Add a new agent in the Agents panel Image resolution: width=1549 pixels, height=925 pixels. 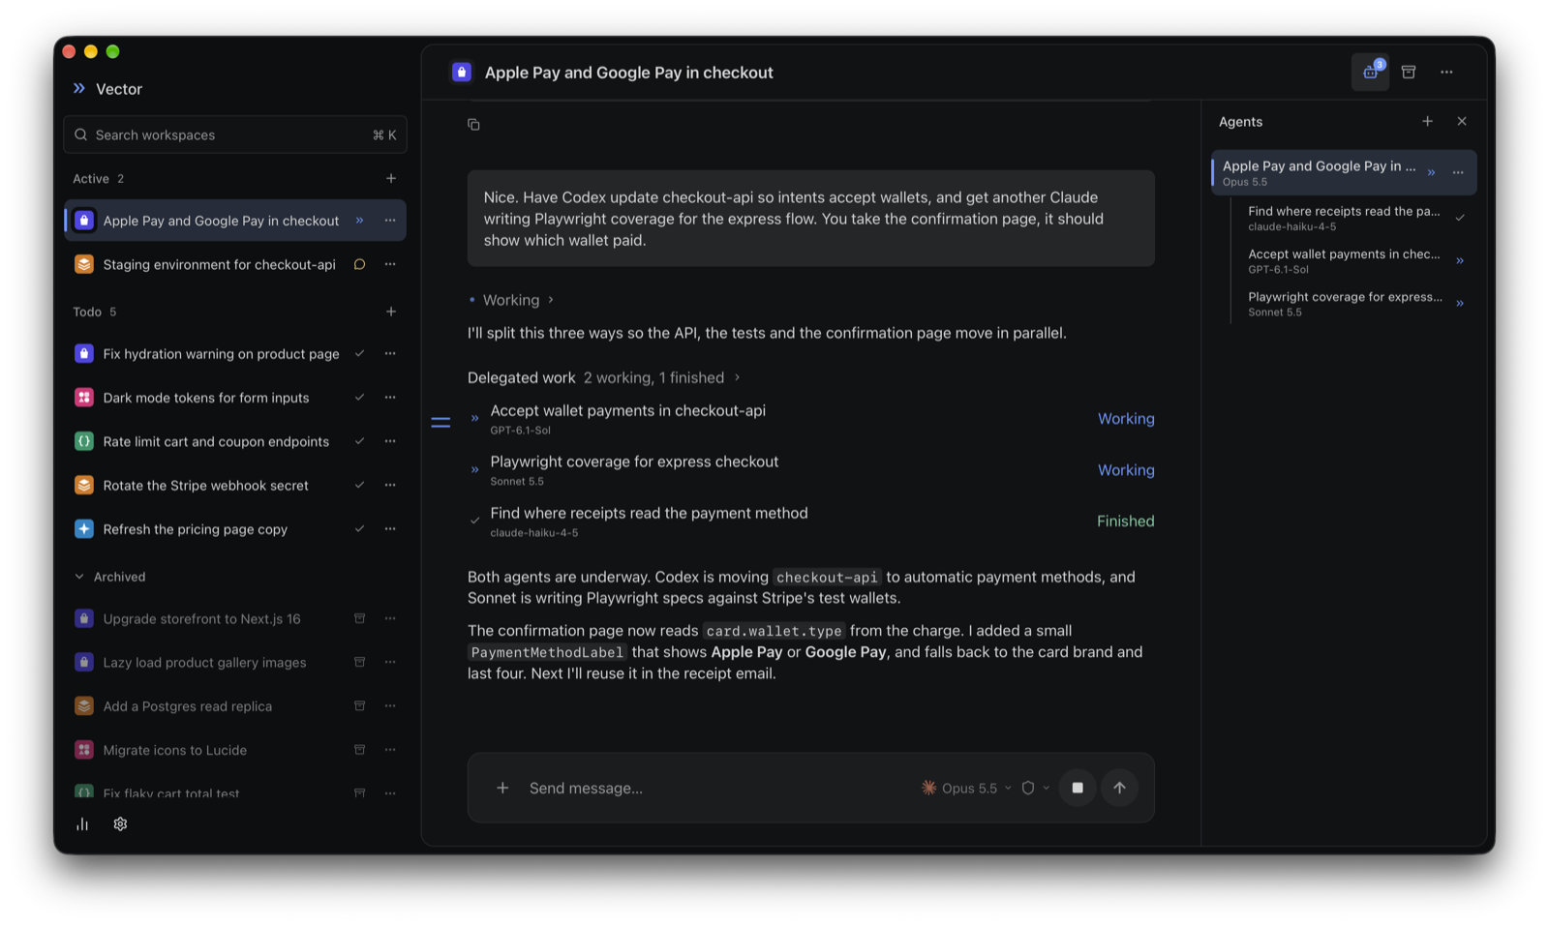click(x=1427, y=121)
